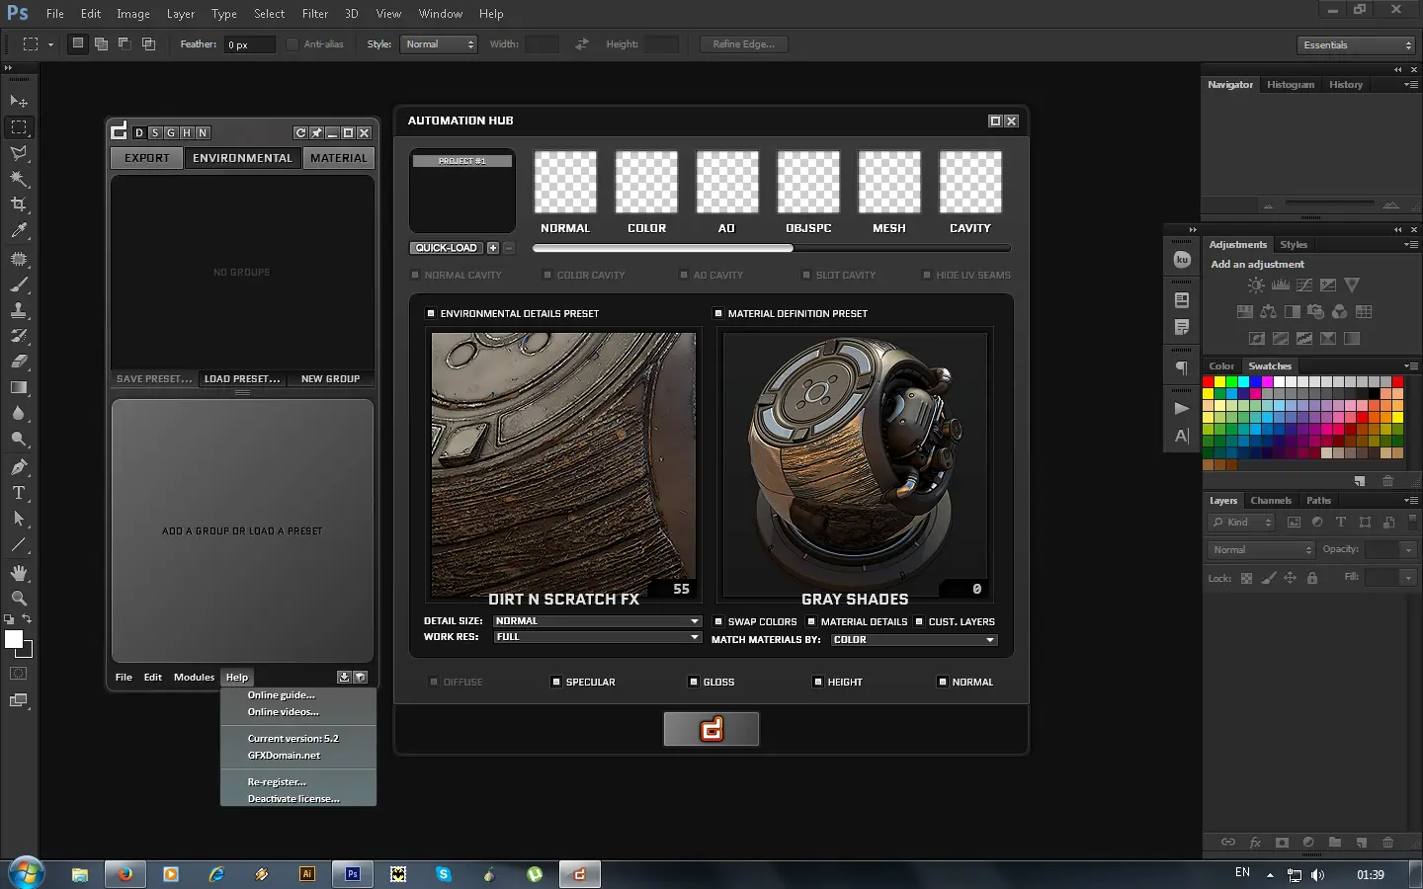
Task: Click the Quick-Load button
Action: click(x=446, y=248)
